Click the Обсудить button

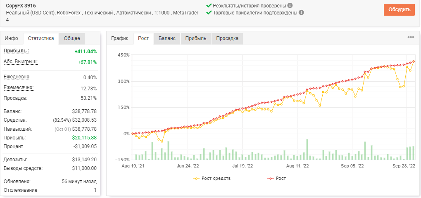(x=399, y=9)
